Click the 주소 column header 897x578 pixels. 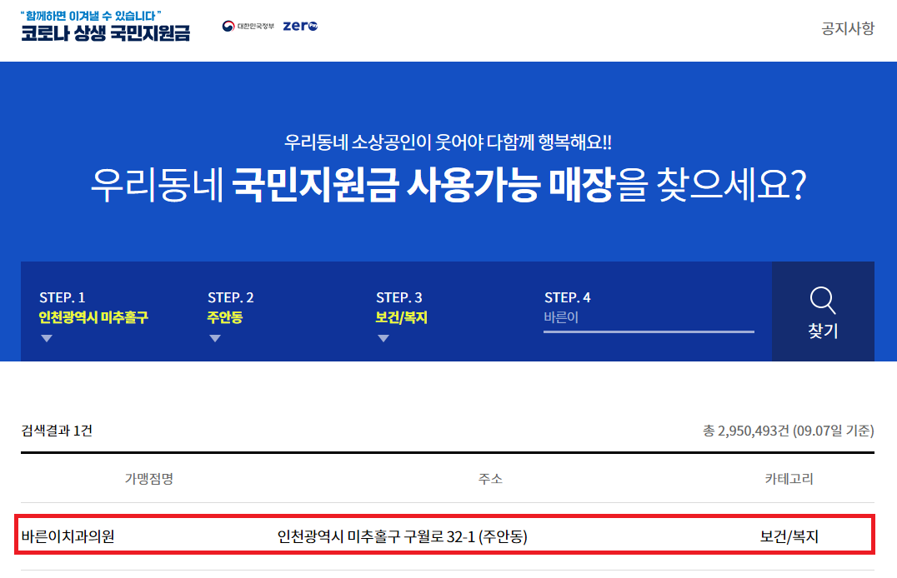point(490,479)
